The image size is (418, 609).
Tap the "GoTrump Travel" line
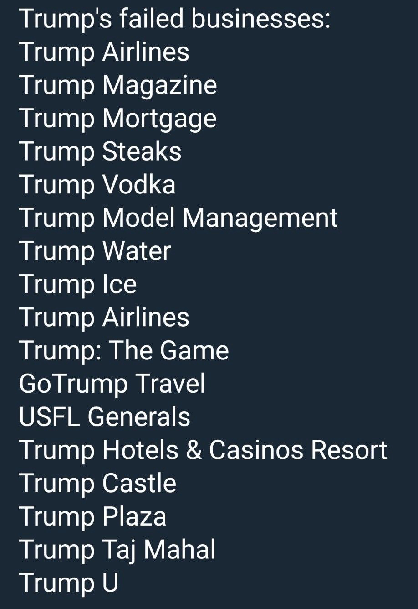point(112,384)
